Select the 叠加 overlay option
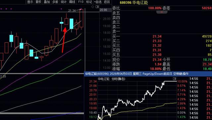 (x=47, y=2)
